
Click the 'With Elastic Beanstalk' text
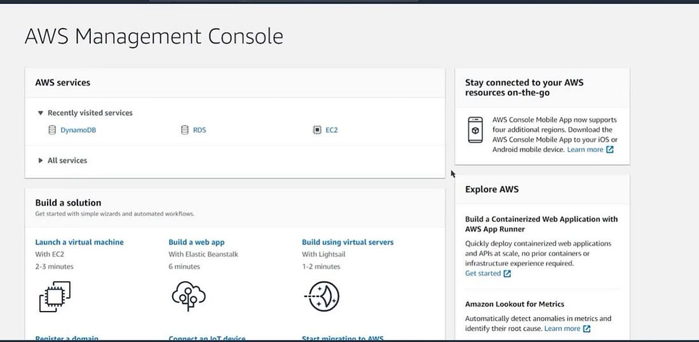point(203,254)
